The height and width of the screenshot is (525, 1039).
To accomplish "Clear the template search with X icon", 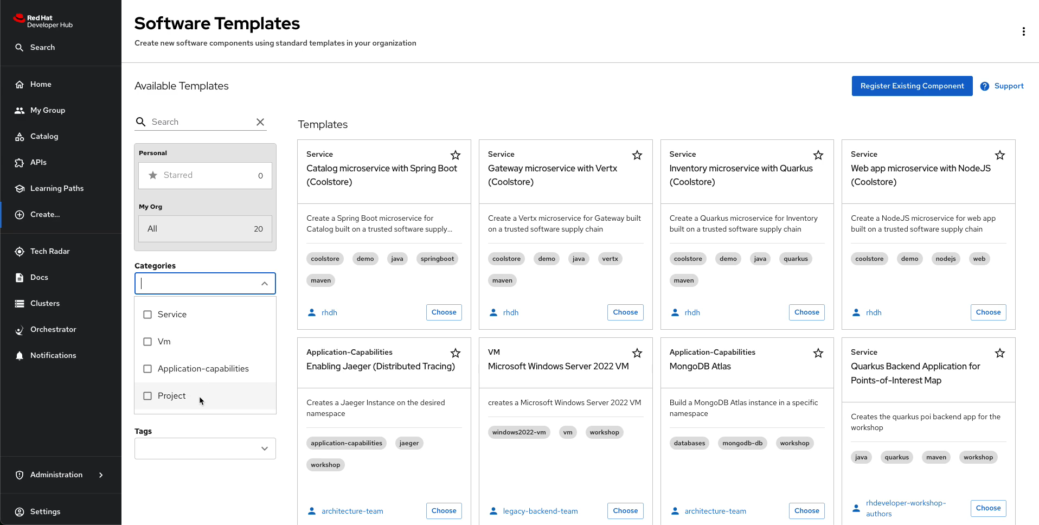I will coord(260,122).
